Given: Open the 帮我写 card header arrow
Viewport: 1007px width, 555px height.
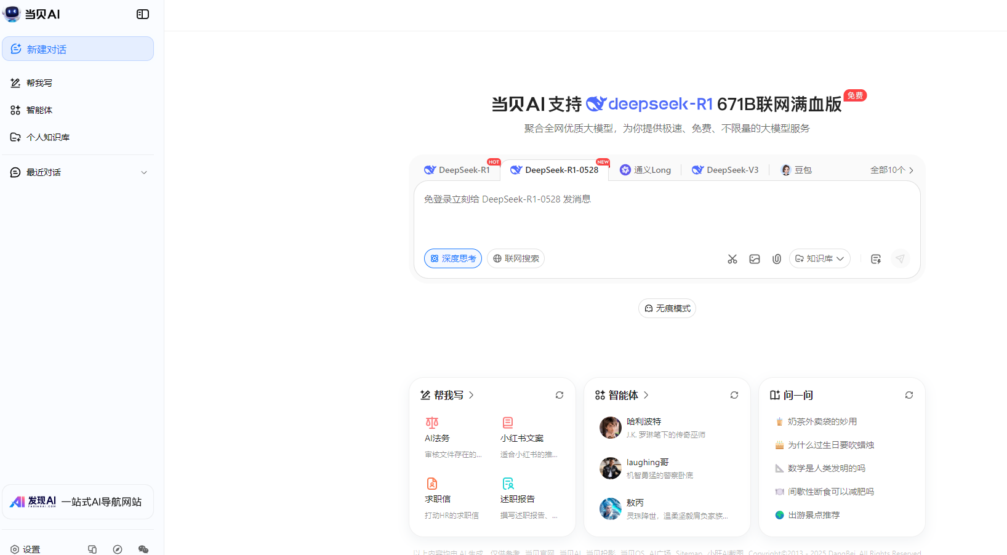Looking at the screenshot, I should tap(471, 395).
